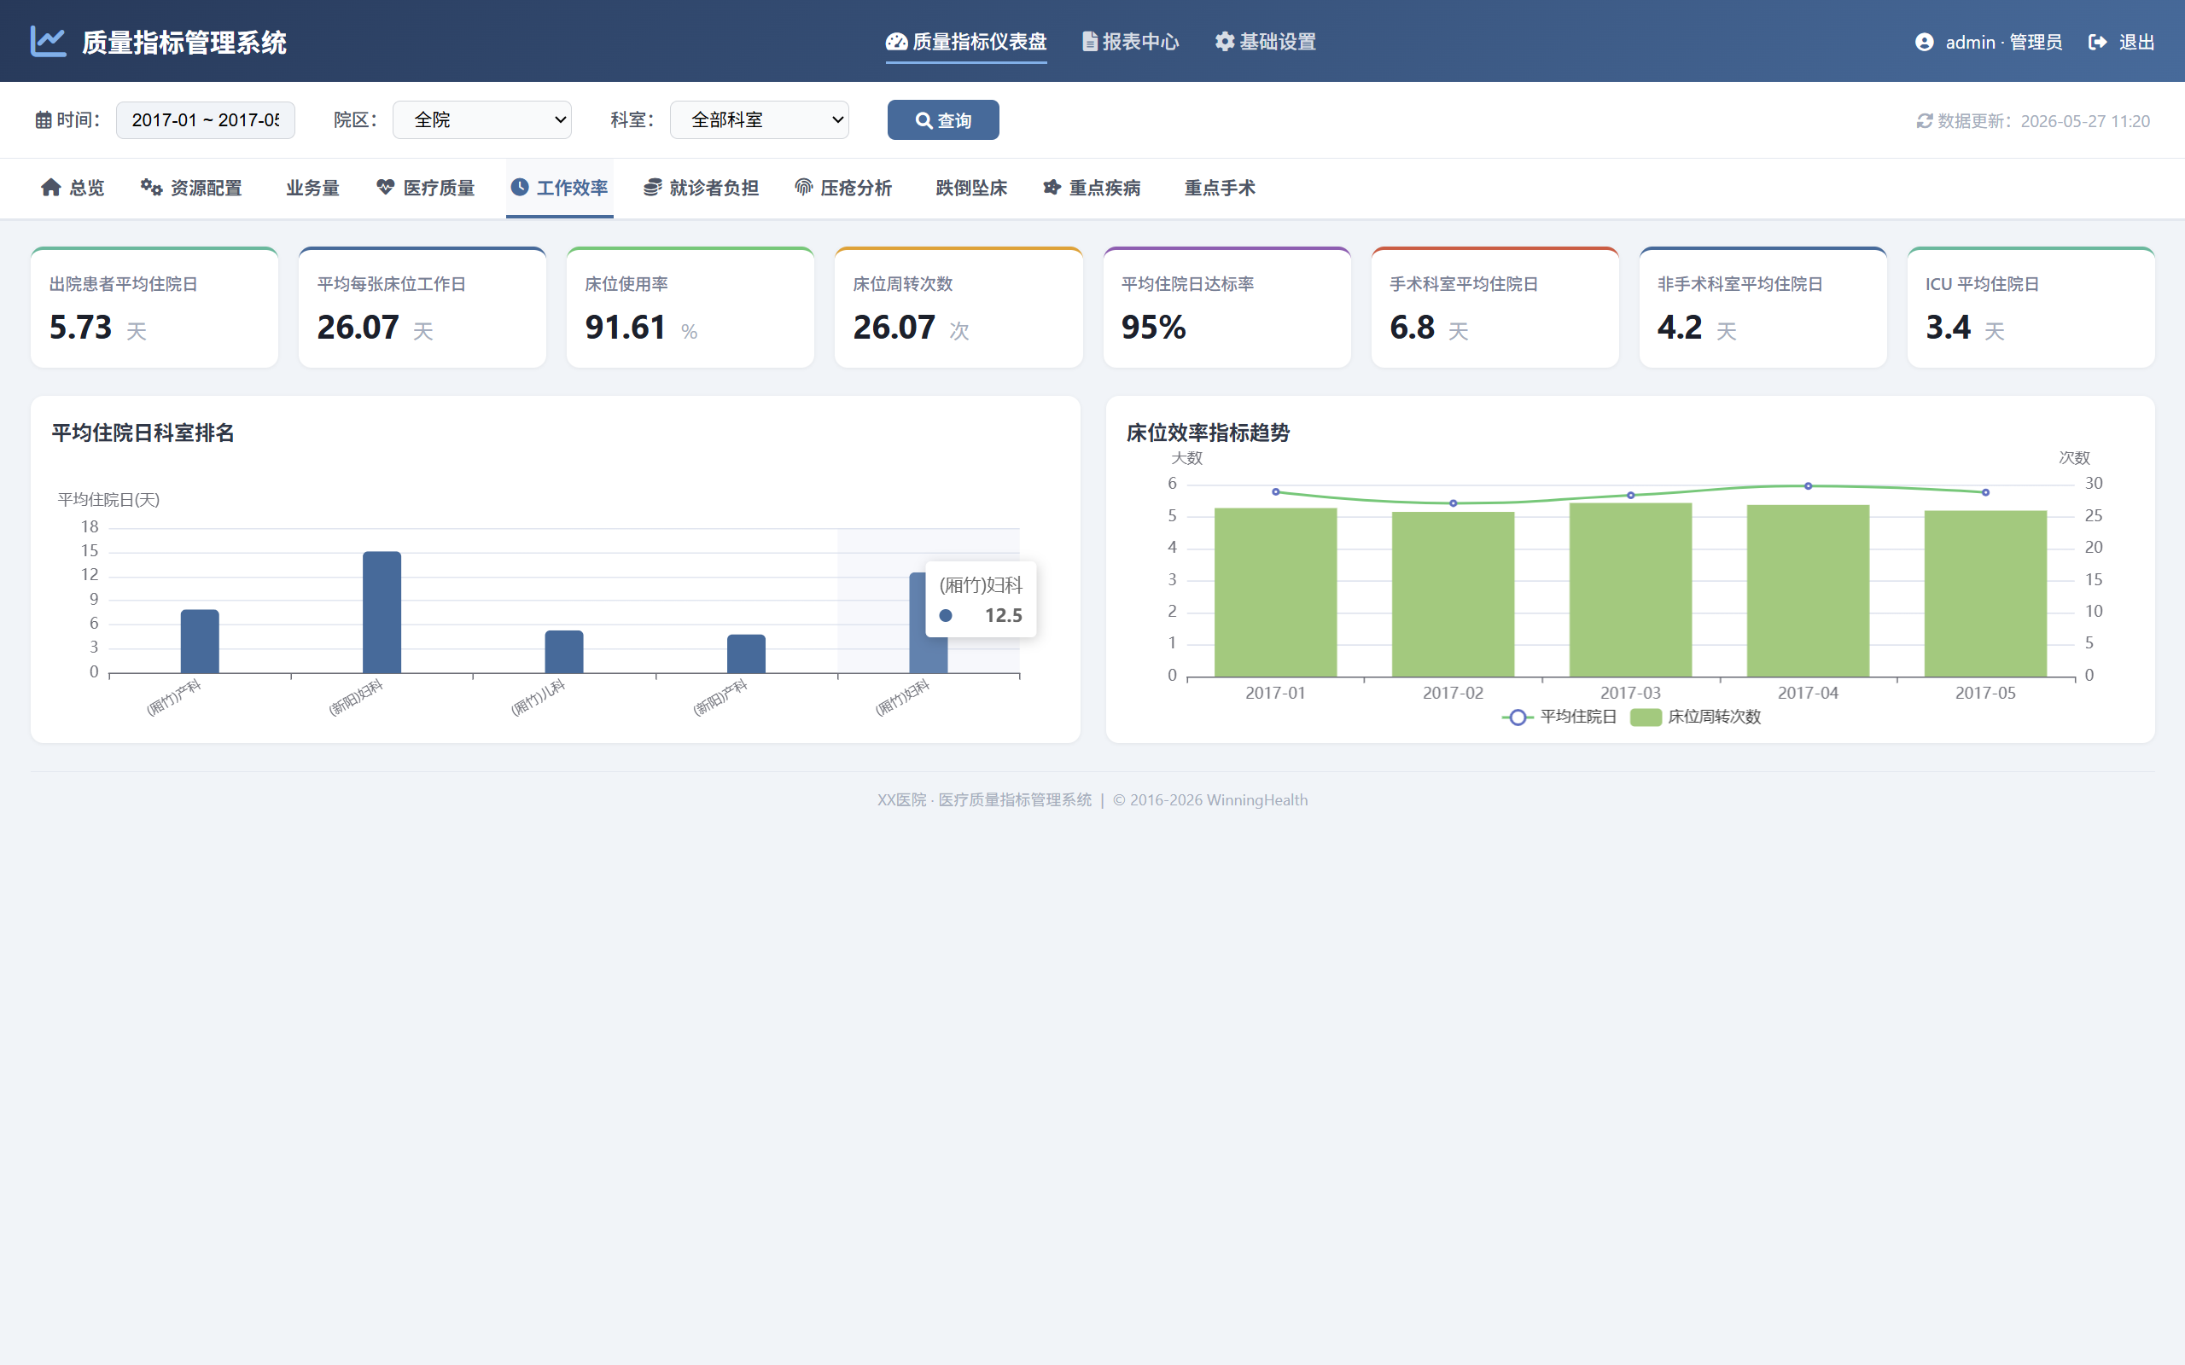Click the home icon for 总览
The width and height of the screenshot is (2185, 1365).
(x=50, y=187)
